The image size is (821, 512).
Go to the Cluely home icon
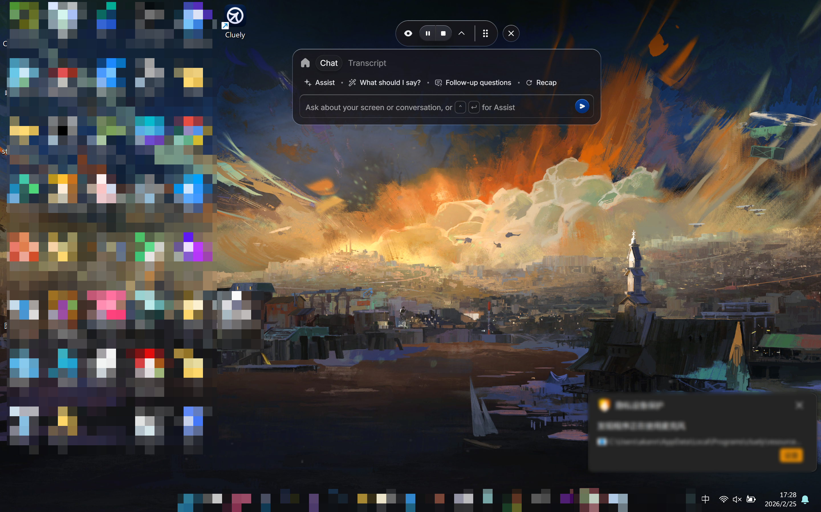(x=305, y=63)
